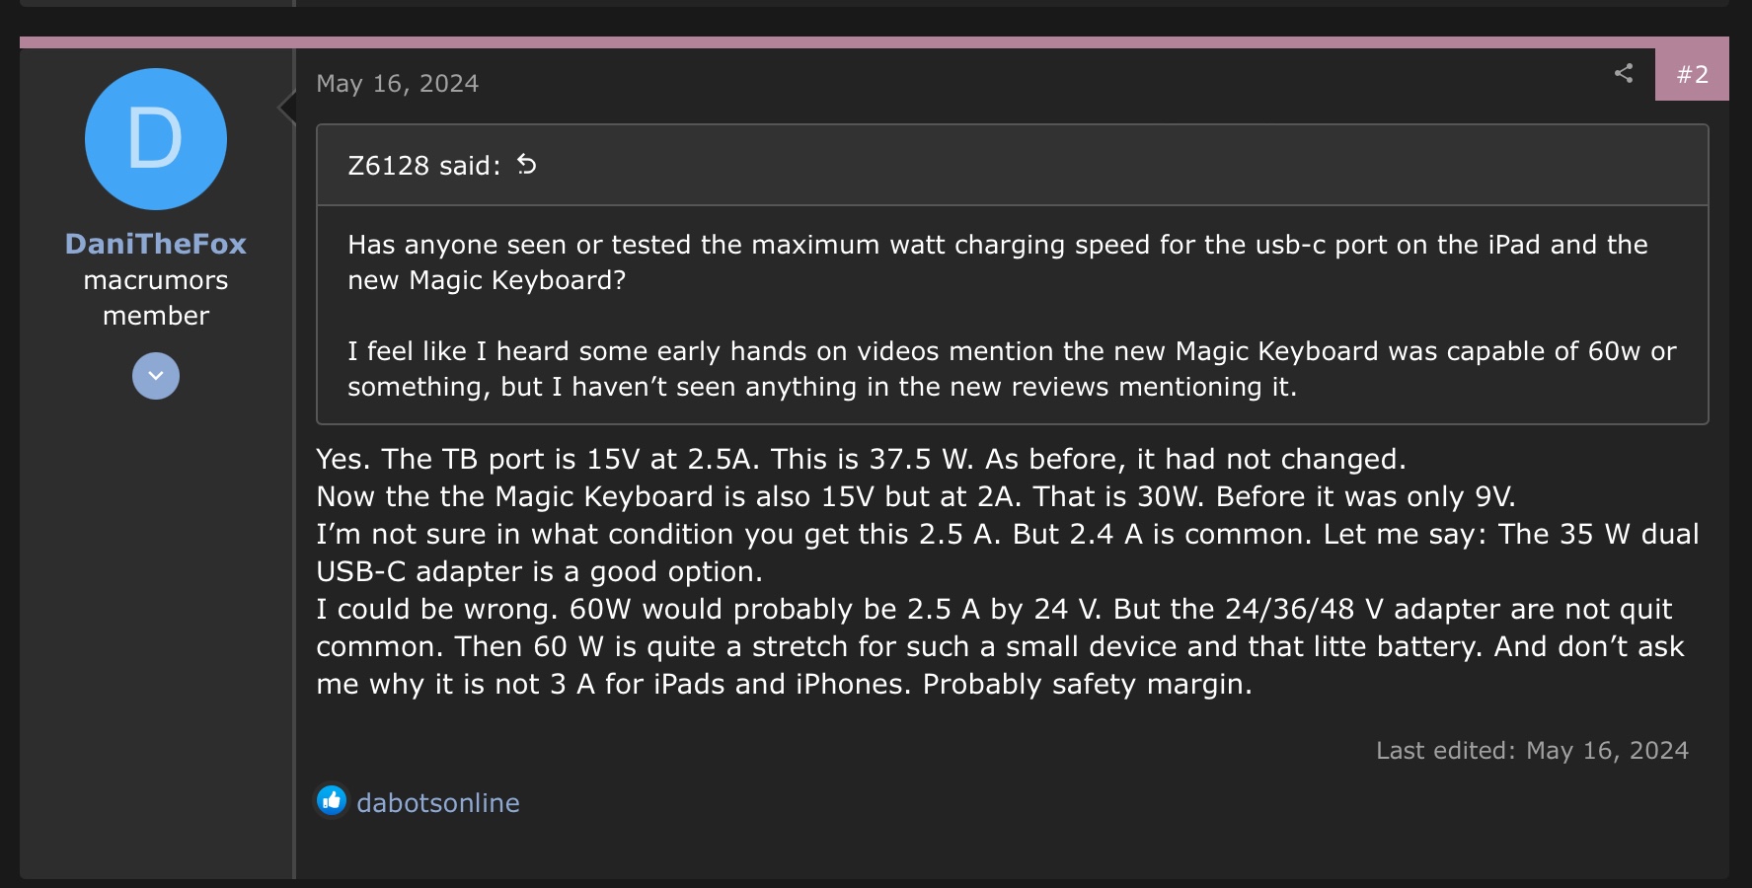This screenshot has width=1752, height=888.
Task: Click the "macrumors member" user title
Action: click(156, 298)
